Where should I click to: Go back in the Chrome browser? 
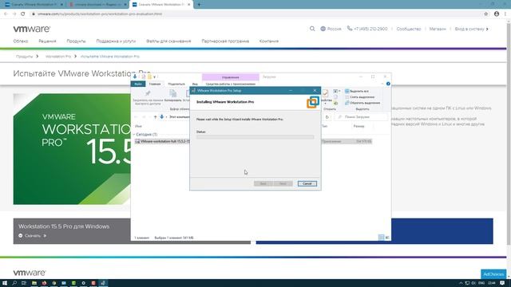[6, 14]
